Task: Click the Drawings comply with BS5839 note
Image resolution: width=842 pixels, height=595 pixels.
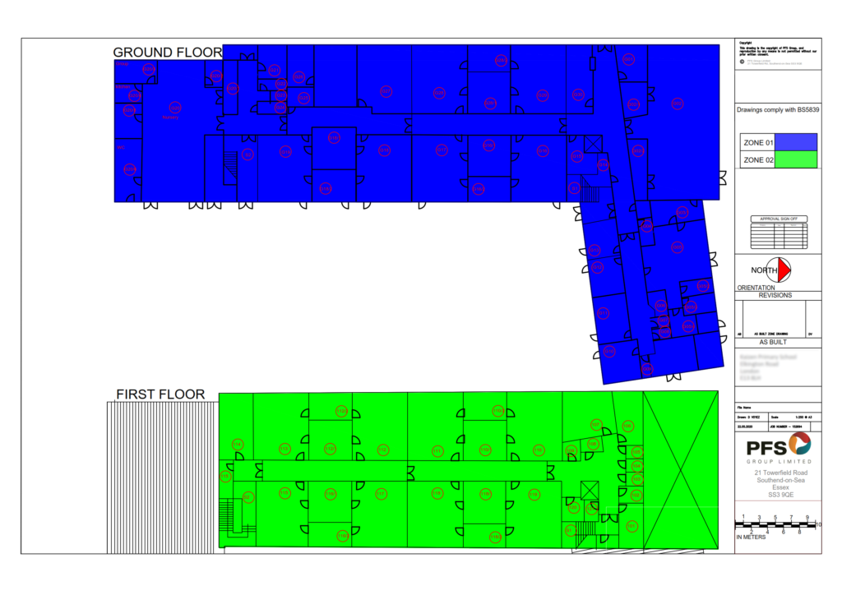Action: pyautogui.click(x=777, y=109)
